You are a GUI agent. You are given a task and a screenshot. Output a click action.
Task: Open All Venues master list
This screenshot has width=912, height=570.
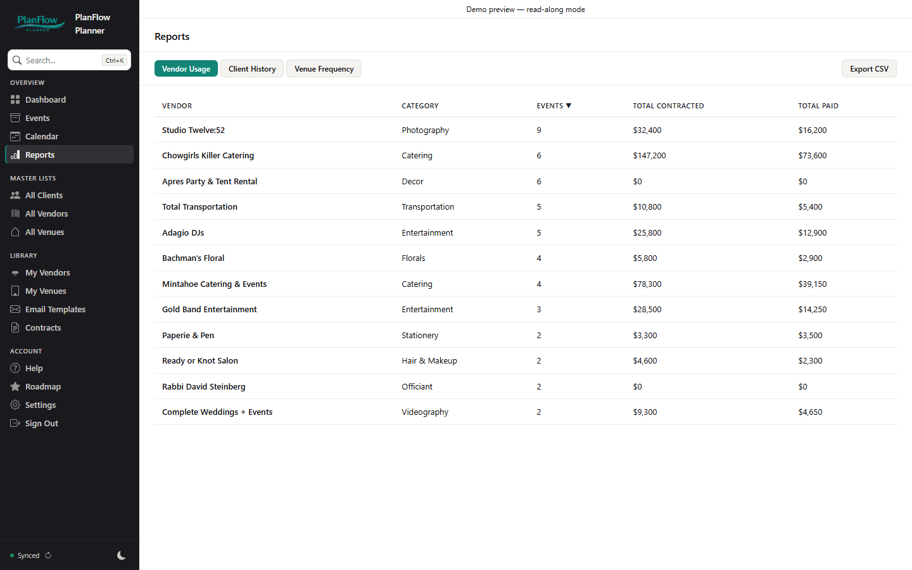[x=69, y=232]
